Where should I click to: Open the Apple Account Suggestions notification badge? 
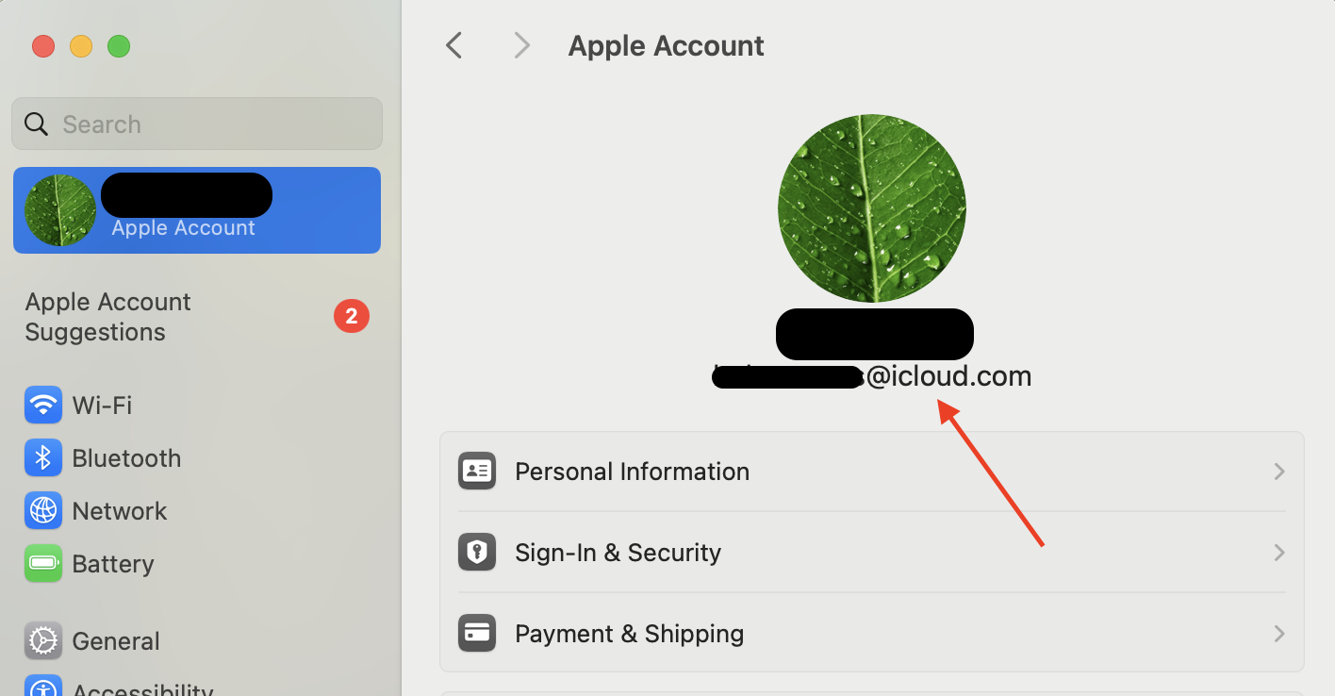pos(352,316)
